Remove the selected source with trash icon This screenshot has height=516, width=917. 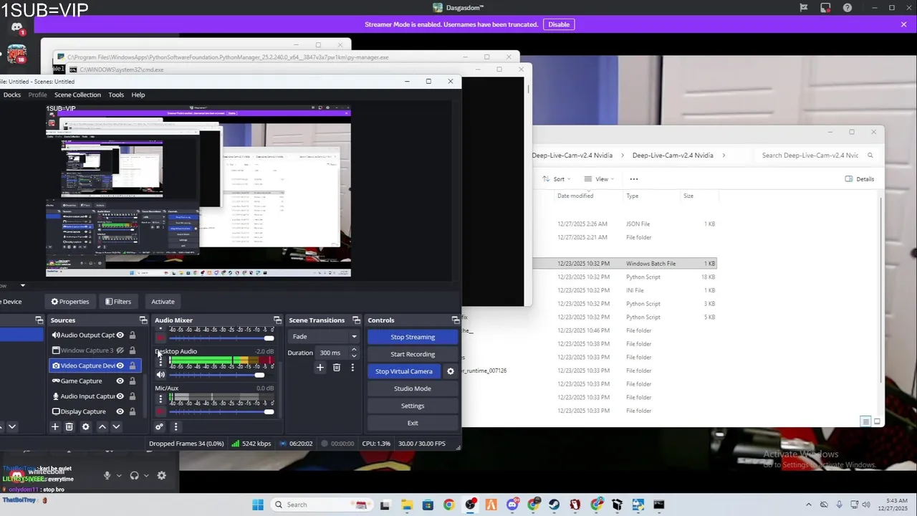tap(69, 426)
